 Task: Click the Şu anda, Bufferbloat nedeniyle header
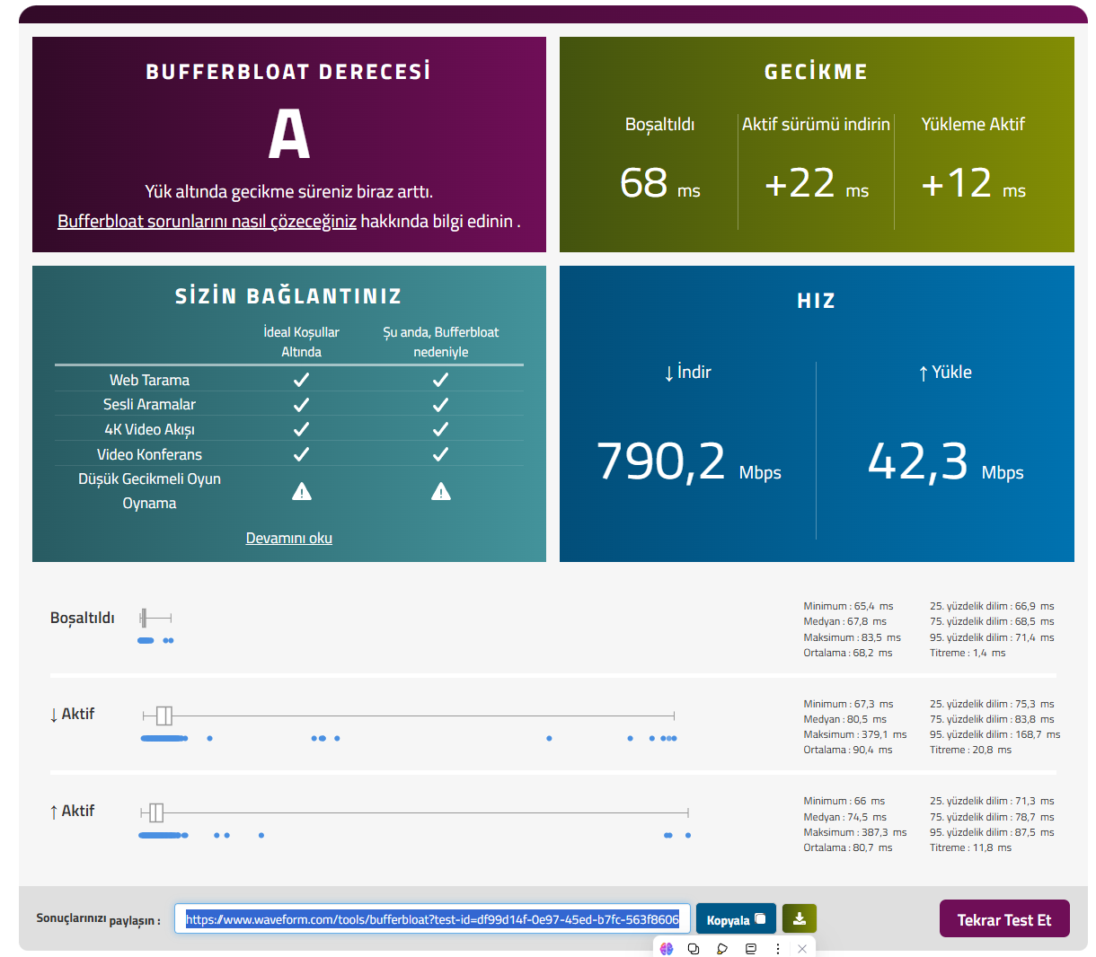click(440, 342)
